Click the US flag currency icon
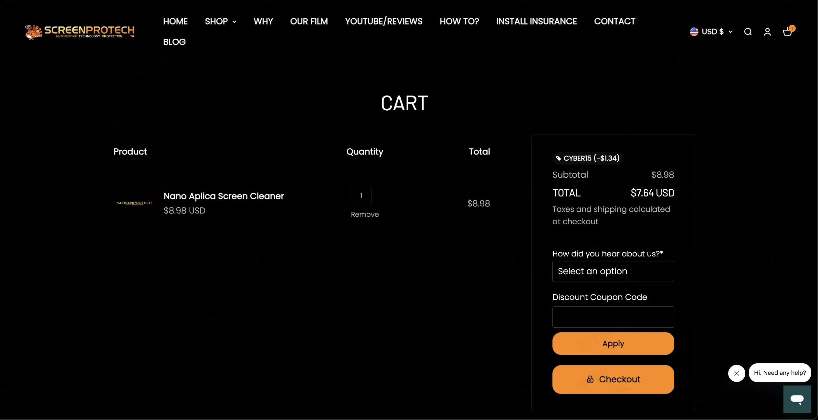 [694, 32]
